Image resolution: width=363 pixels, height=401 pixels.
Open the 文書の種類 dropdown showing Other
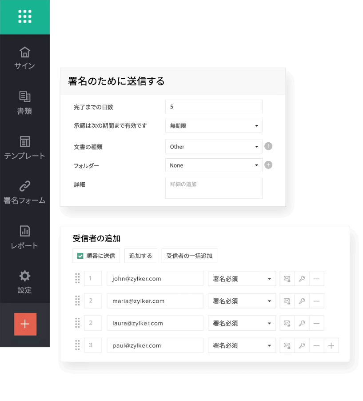(x=214, y=146)
